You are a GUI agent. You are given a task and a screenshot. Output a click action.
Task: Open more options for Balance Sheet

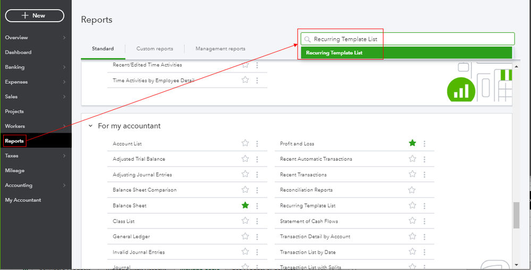[x=257, y=206]
